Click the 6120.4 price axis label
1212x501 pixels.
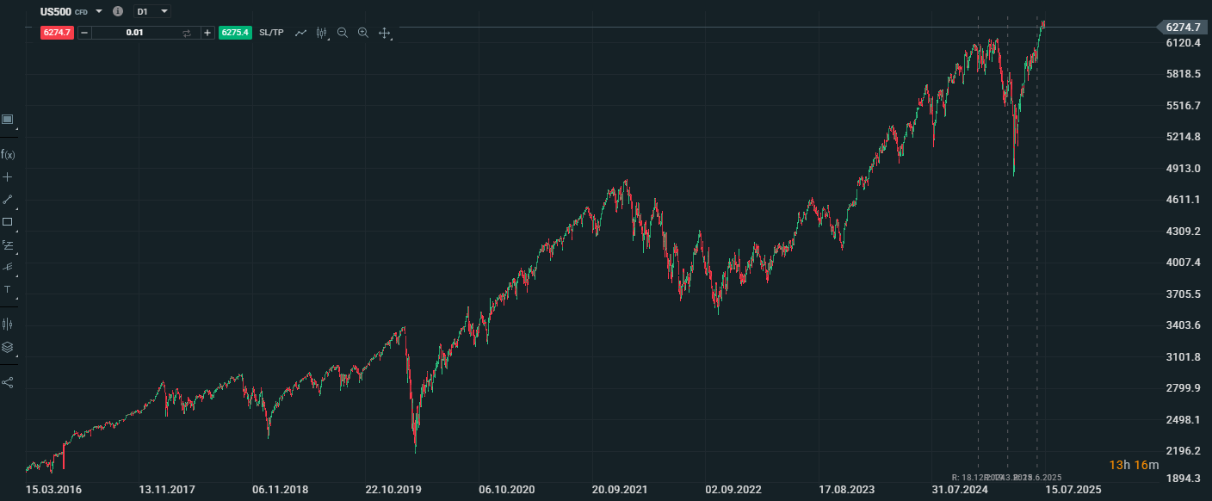click(1183, 43)
